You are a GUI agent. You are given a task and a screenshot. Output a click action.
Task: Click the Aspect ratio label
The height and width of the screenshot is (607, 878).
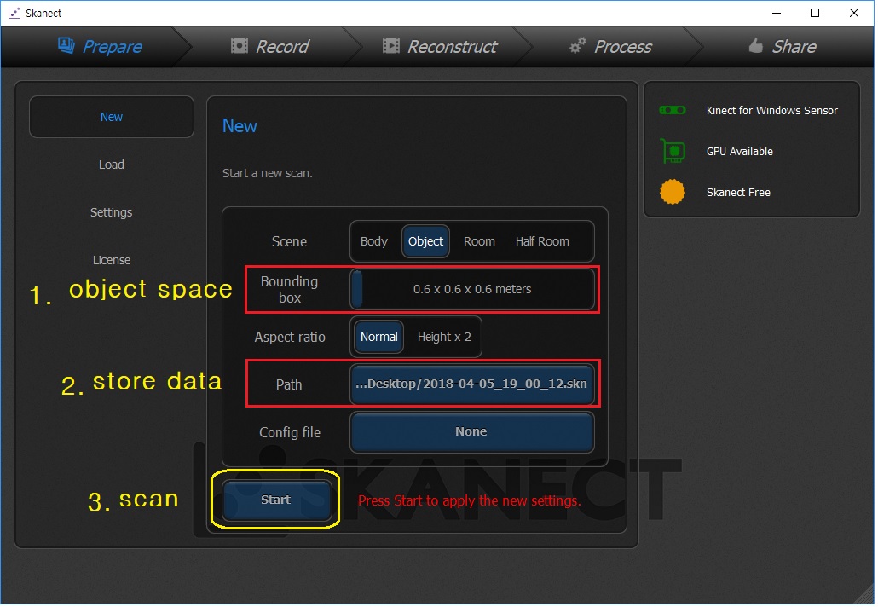click(x=290, y=337)
